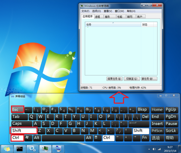Image resolution: width=181 pixels, height=153 pixels.
Task: Click the 选项 key on keyboard
Action: pos(157,138)
